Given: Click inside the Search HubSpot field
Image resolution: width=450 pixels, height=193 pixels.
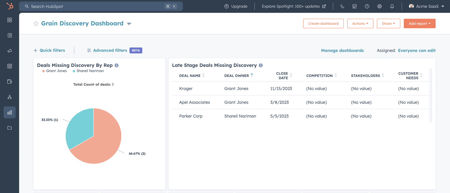Looking at the screenshot, I should (x=101, y=6).
